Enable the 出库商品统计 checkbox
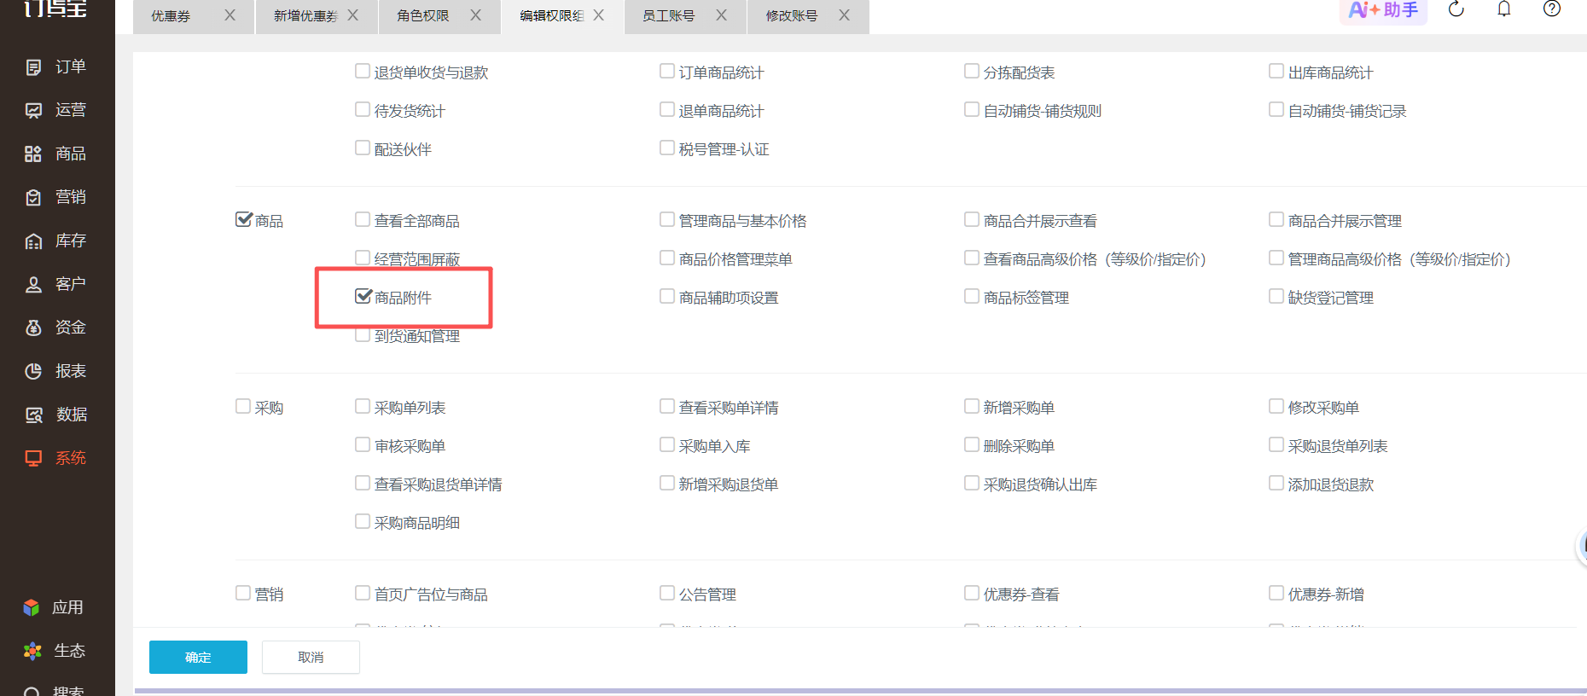This screenshot has width=1587, height=696. click(1276, 72)
